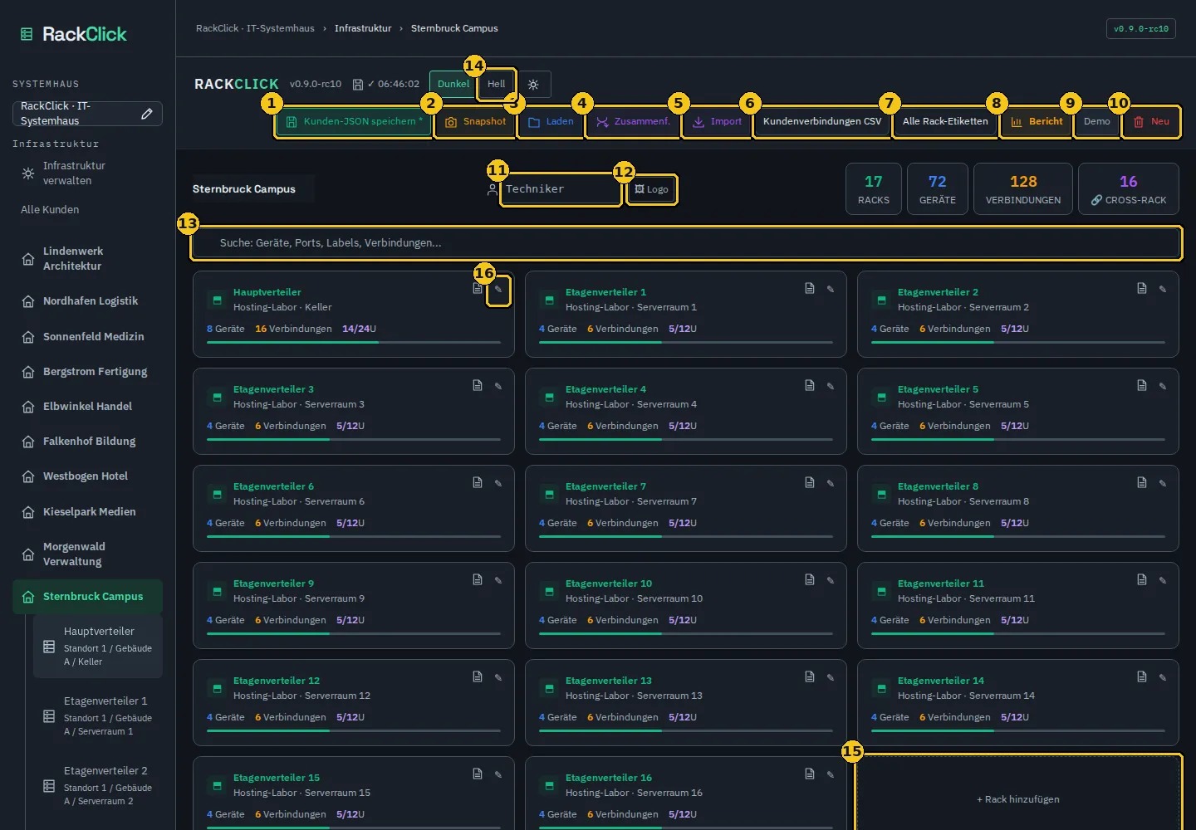Open customer Lindenwerk Architektur
This screenshot has height=830, width=1196.
(87, 259)
